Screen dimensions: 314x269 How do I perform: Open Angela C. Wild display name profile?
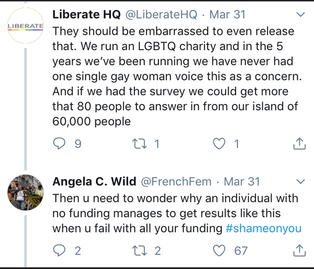click(x=92, y=181)
